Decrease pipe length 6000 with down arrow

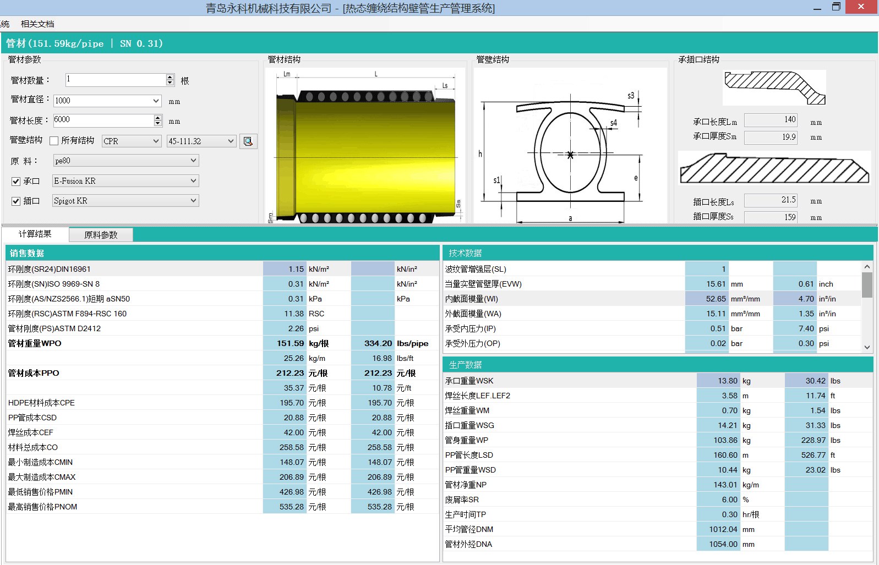(x=158, y=123)
